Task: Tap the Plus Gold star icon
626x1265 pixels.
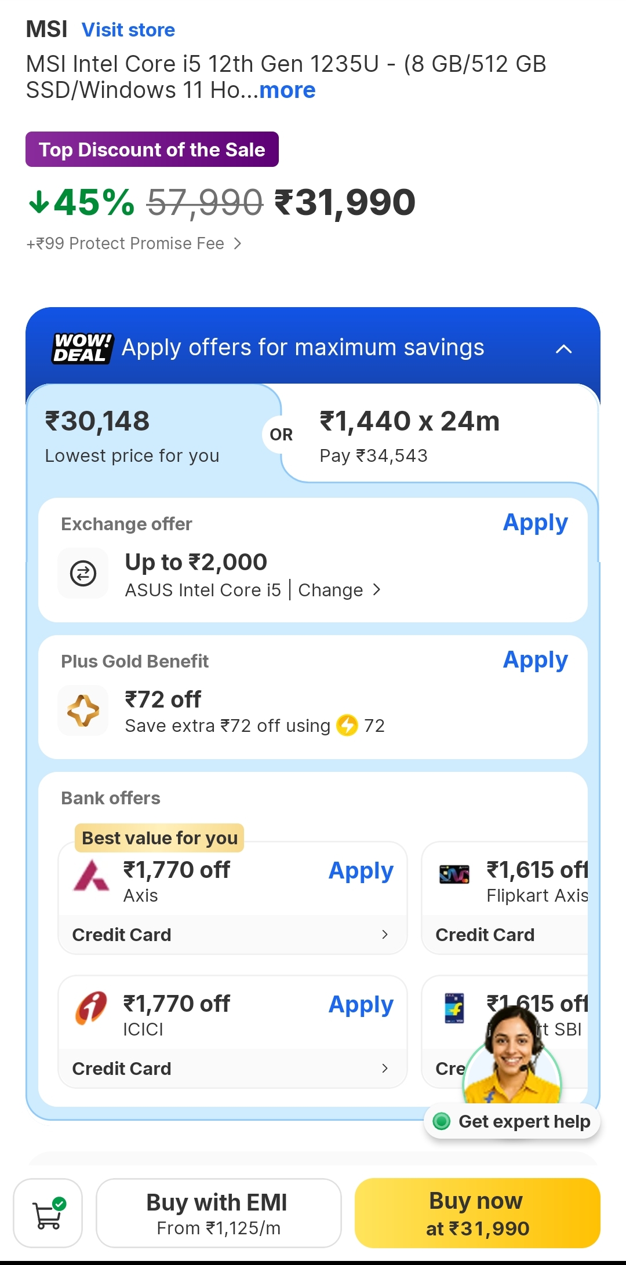Action: tap(83, 710)
